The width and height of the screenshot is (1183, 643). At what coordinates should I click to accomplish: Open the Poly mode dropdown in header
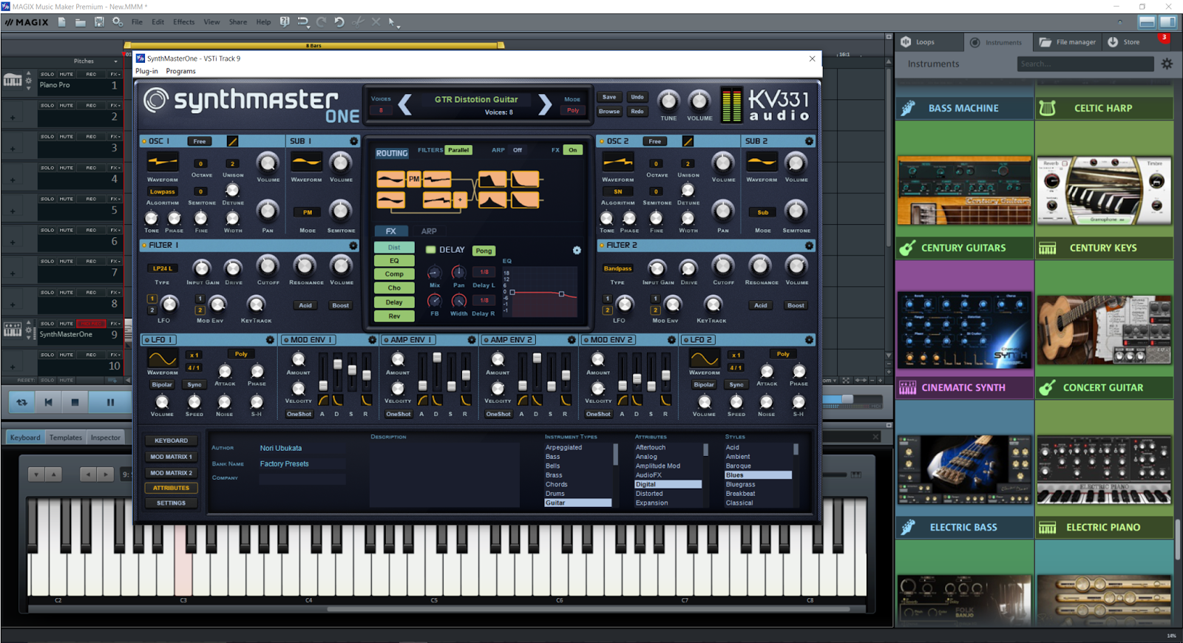(573, 110)
